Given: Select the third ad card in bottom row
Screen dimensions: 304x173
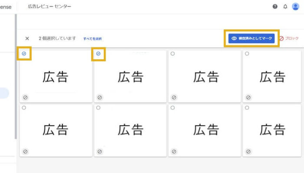Looking at the screenshot, I should [172, 108].
